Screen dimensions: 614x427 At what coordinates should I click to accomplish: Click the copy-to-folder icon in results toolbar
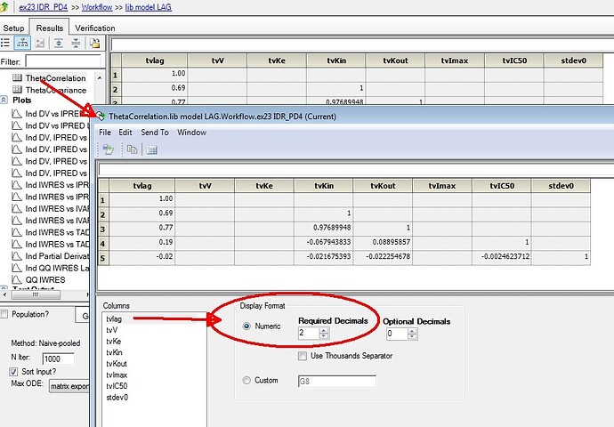click(94, 43)
